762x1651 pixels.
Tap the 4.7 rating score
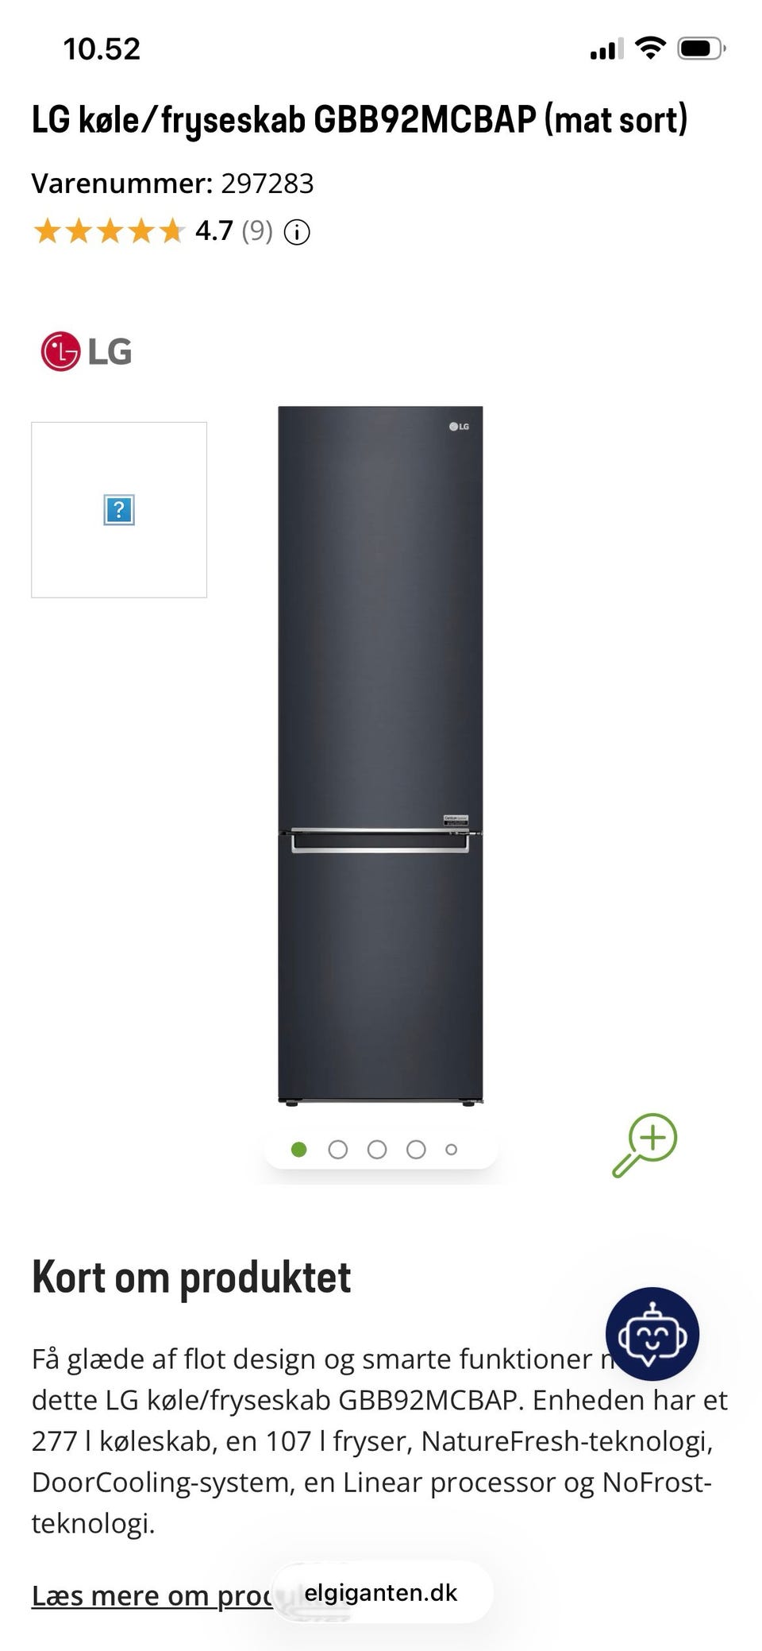[214, 231]
